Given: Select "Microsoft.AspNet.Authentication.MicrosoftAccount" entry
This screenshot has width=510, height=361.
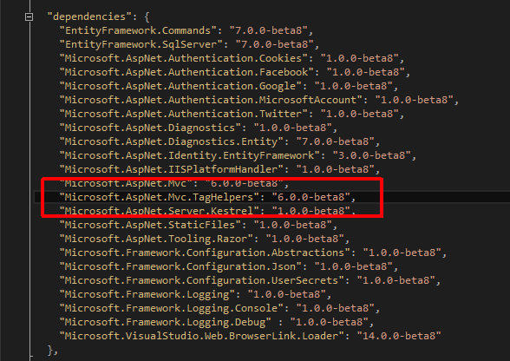Looking at the screenshot, I should 211,100.
